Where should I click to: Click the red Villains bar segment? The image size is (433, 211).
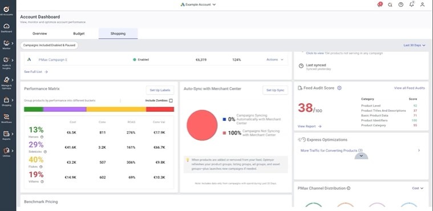point(160,109)
